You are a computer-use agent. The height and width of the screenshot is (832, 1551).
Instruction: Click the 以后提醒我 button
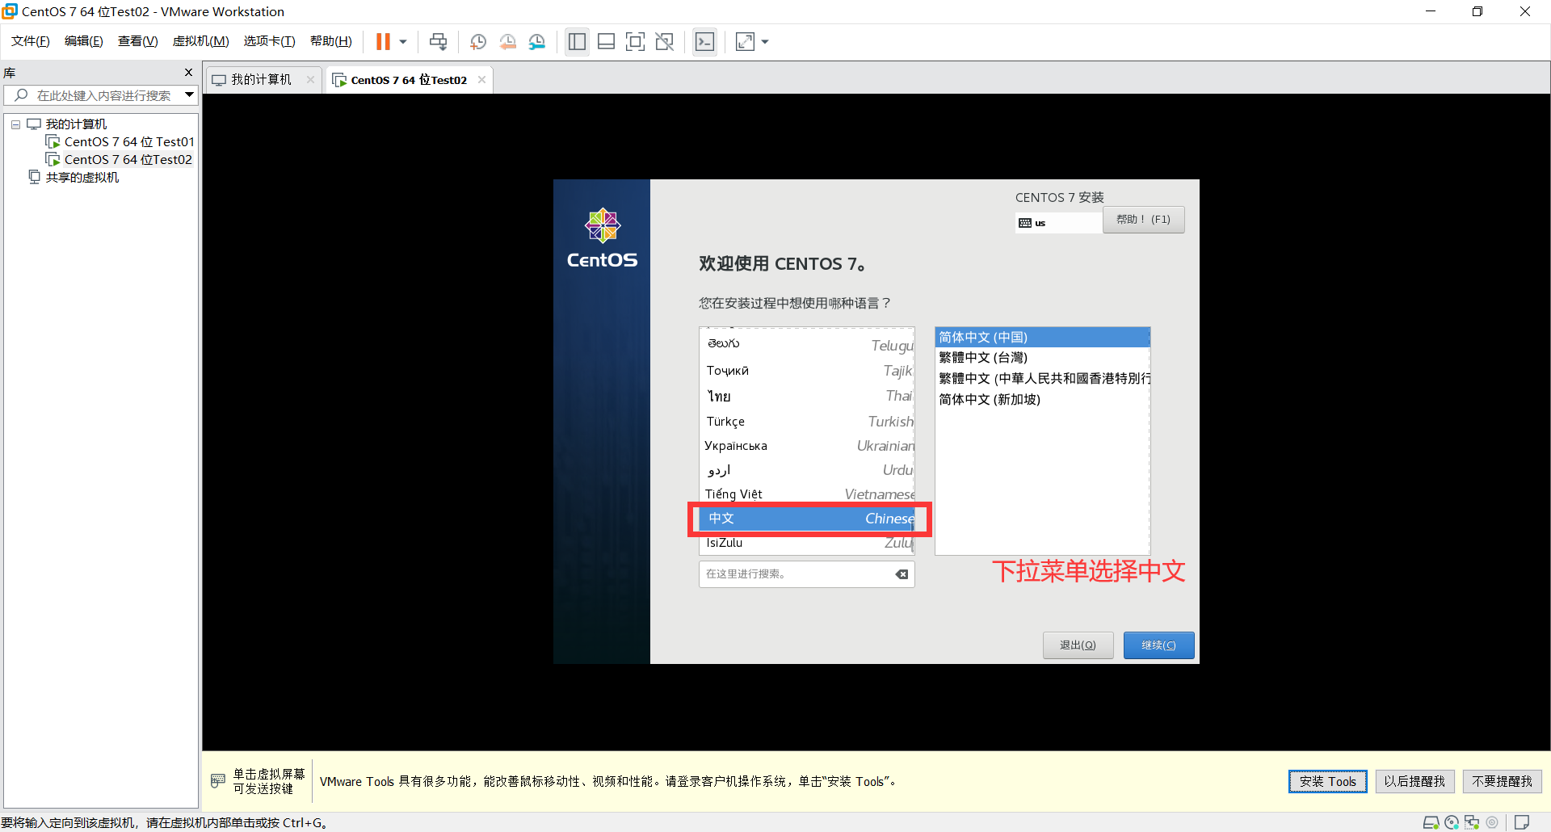pos(1414,781)
